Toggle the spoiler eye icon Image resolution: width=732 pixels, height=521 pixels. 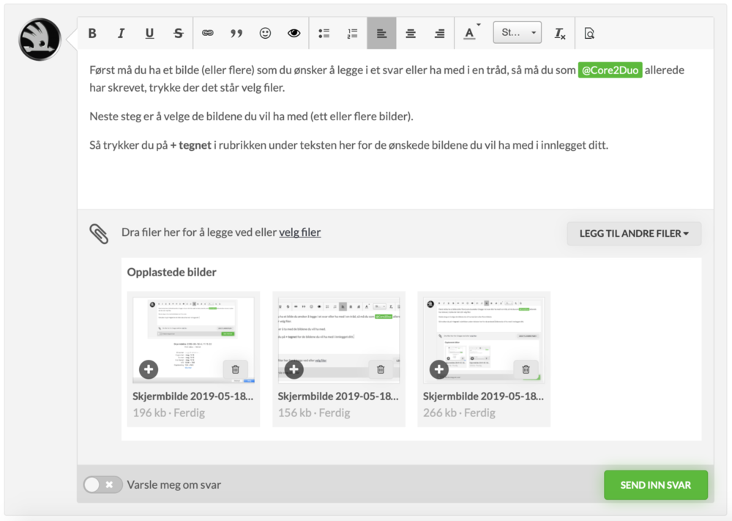pos(294,34)
